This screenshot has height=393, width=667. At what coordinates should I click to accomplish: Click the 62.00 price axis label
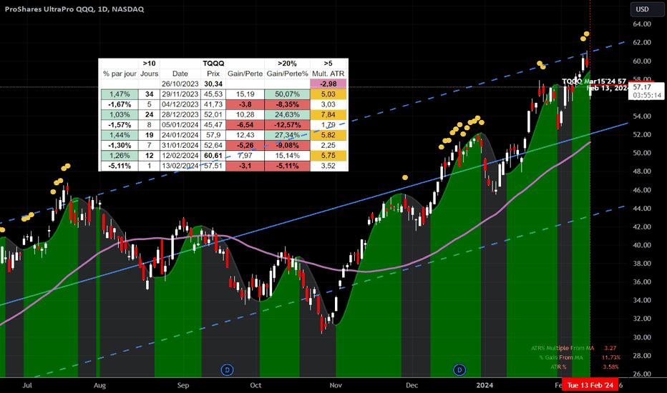click(642, 42)
